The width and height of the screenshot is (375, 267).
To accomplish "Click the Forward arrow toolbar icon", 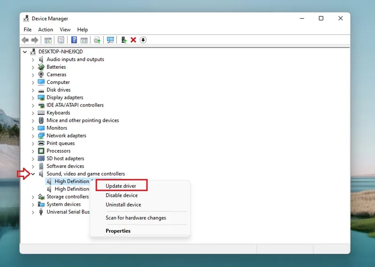I will tap(35, 40).
